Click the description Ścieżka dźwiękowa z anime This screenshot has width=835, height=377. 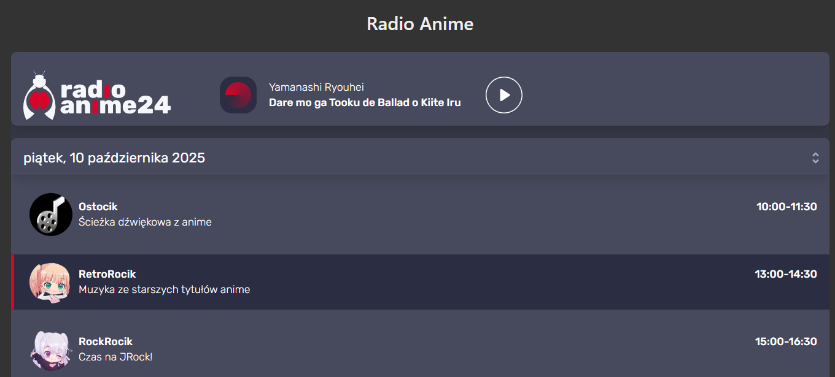point(145,222)
